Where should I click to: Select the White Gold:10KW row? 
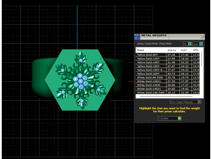pyautogui.click(x=168, y=85)
